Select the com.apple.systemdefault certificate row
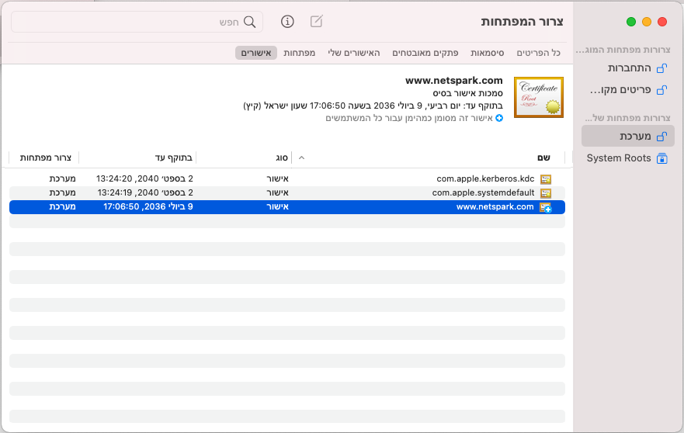This screenshot has height=433, width=684. (x=287, y=192)
